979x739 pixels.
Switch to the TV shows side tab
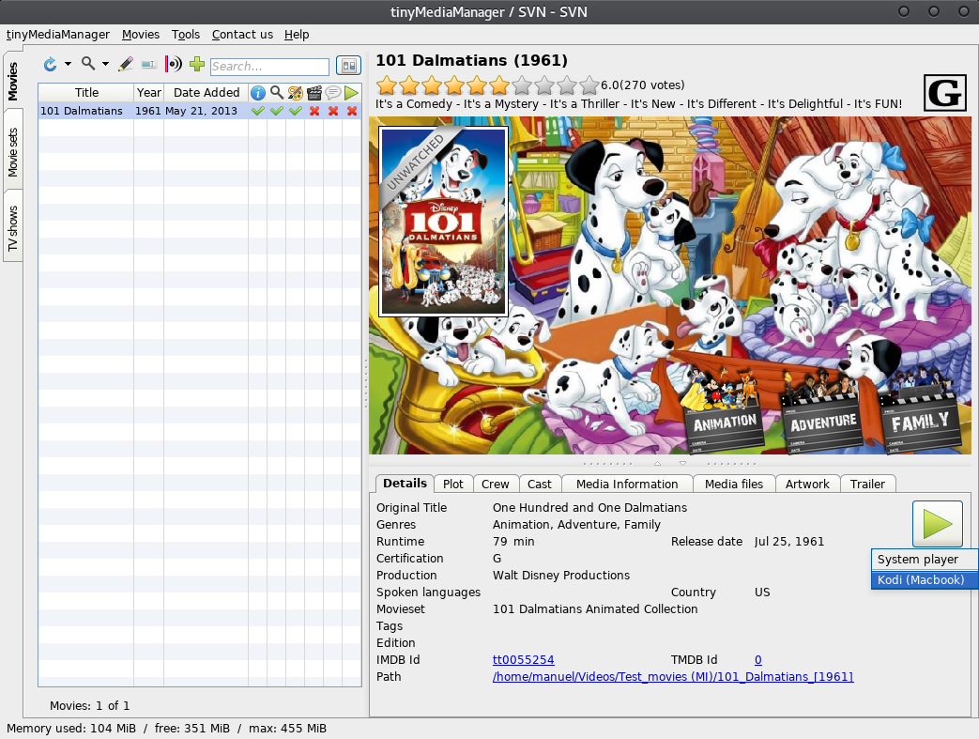[x=12, y=228]
